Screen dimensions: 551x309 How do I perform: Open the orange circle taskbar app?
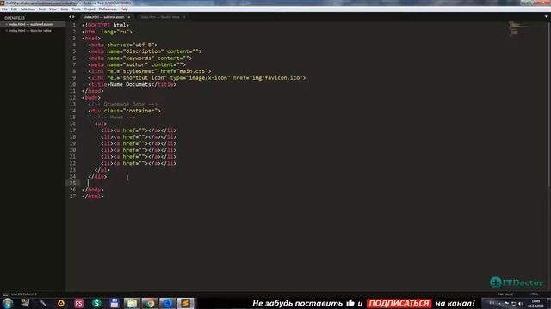click(61, 303)
